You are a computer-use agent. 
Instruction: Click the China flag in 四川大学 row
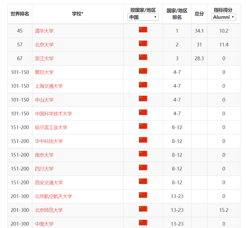tap(143, 168)
